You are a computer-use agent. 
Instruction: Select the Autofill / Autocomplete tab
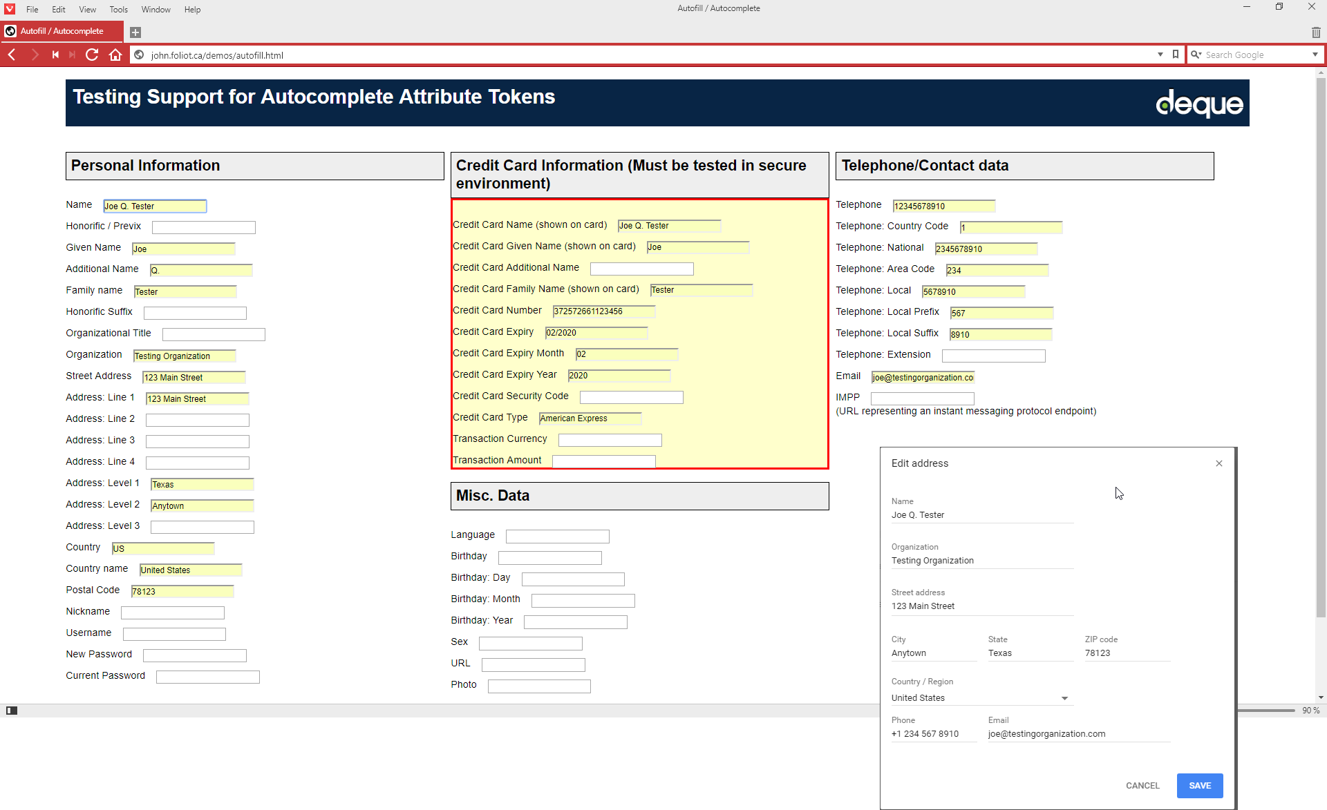62,31
